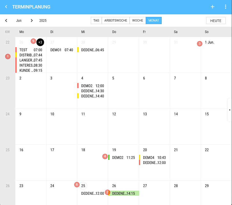
Task: Open the DEDENE... 14:30 appointment
Action: click(93, 91)
